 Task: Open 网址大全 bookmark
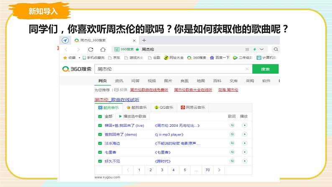click(x=174, y=58)
